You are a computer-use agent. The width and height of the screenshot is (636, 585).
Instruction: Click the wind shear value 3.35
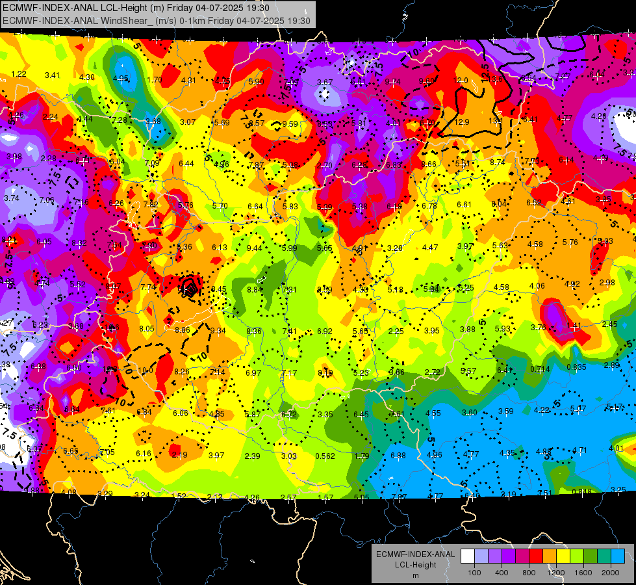(325, 415)
